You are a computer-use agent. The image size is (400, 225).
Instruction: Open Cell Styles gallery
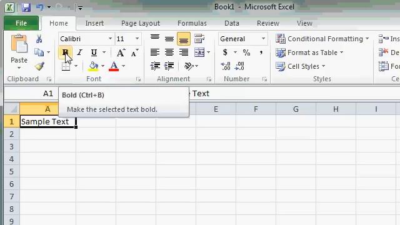pyautogui.click(x=301, y=66)
